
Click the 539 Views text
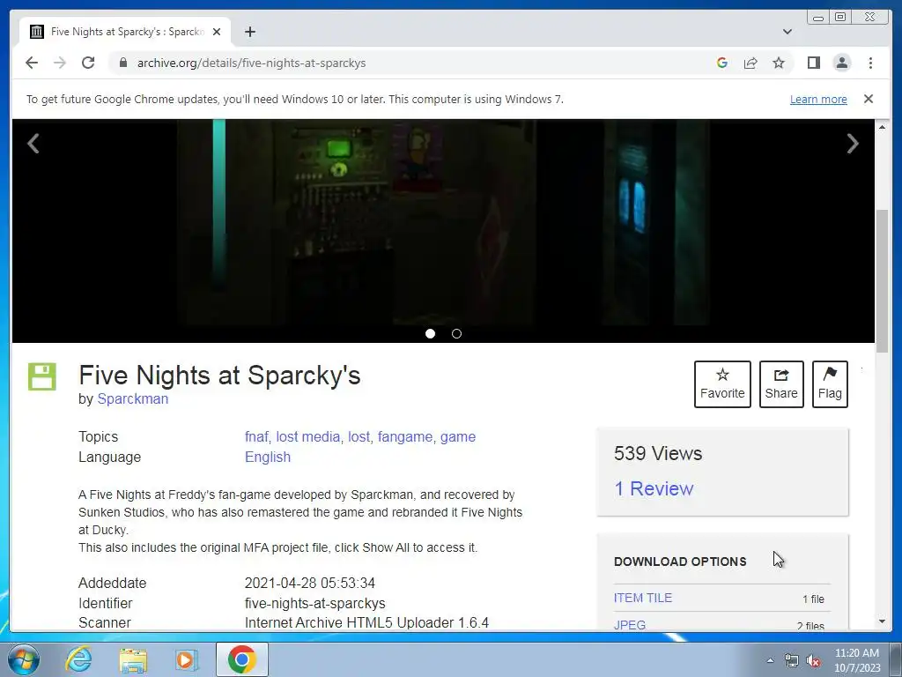click(658, 454)
